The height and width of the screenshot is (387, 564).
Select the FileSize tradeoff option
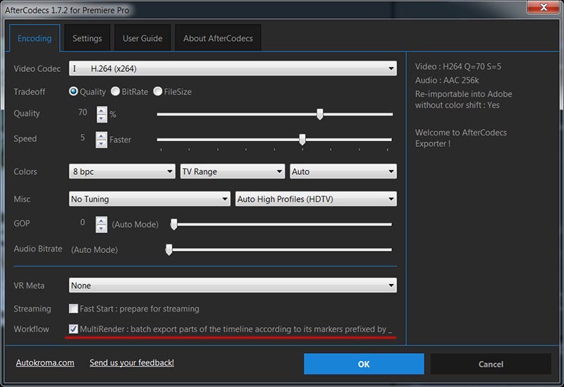157,92
